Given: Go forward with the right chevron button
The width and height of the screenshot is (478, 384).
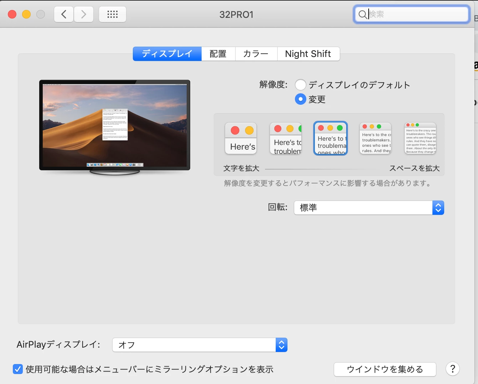Looking at the screenshot, I should [84, 14].
